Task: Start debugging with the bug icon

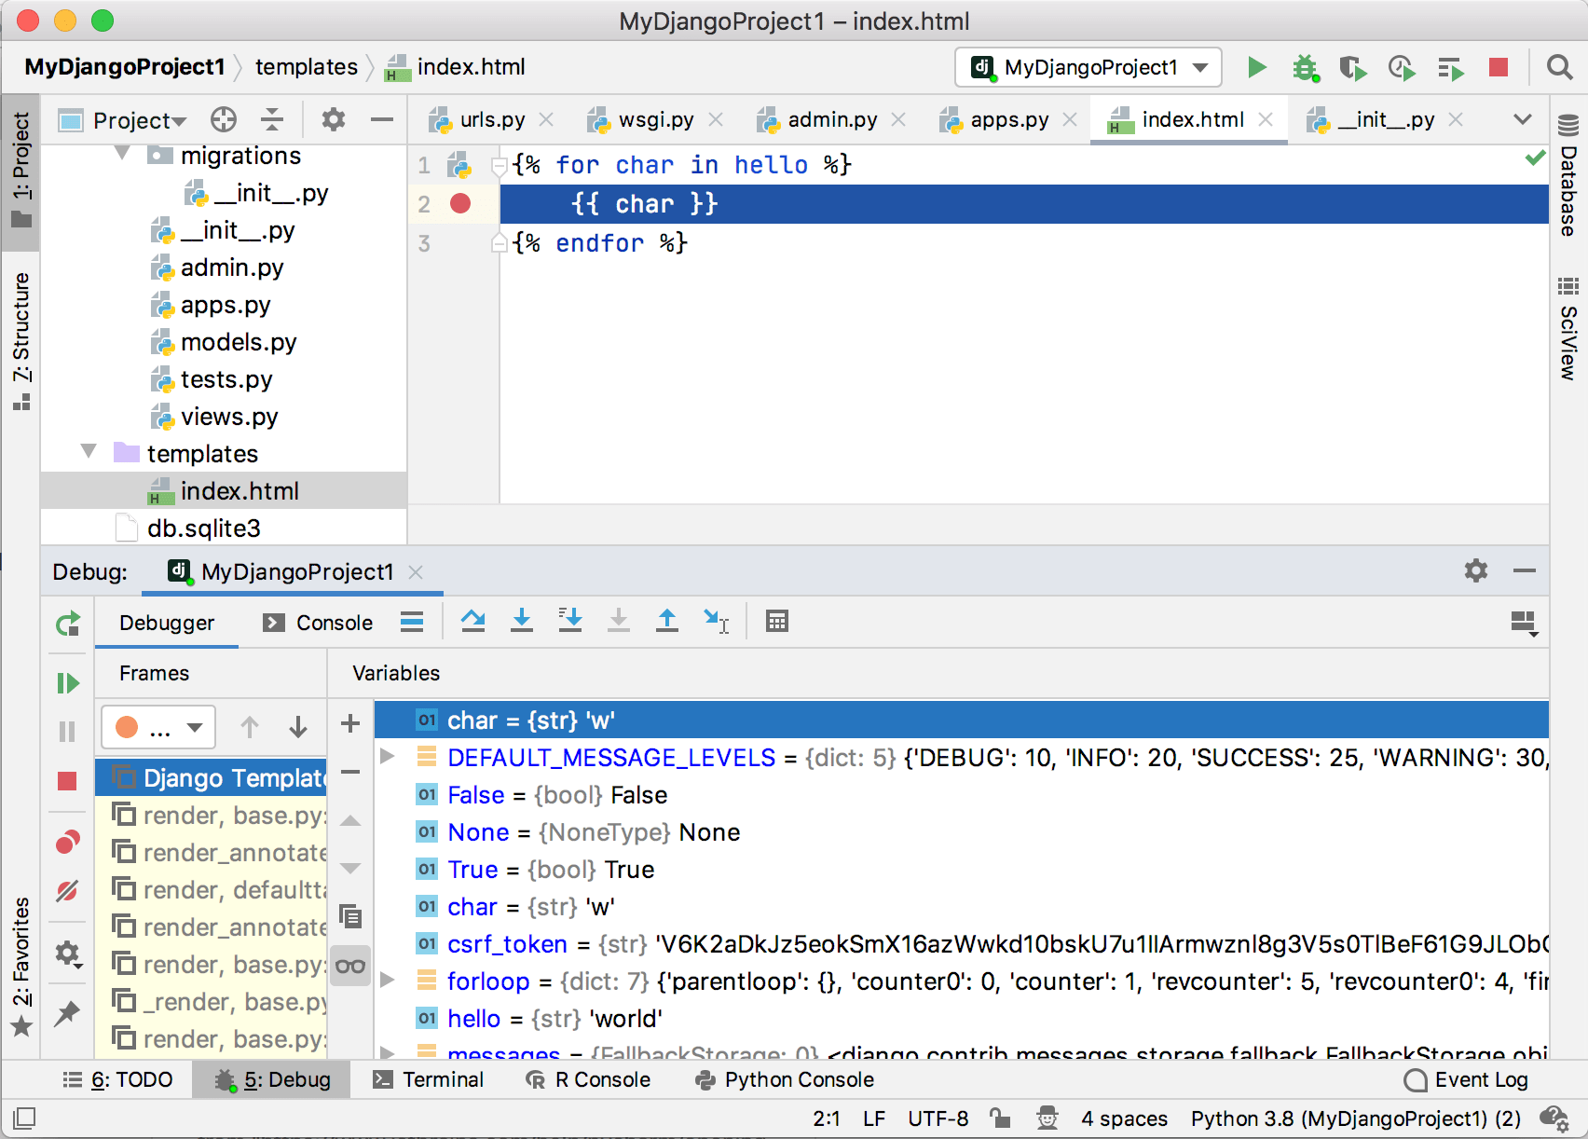Action: click(1306, 67)
